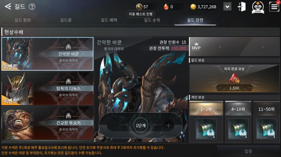Tap the red gem currency icon
The height and width of the screenshot is (157, 281).
pos(166,7)
